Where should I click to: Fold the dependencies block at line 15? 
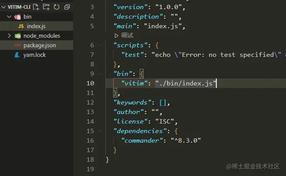[x=101, y=131]
